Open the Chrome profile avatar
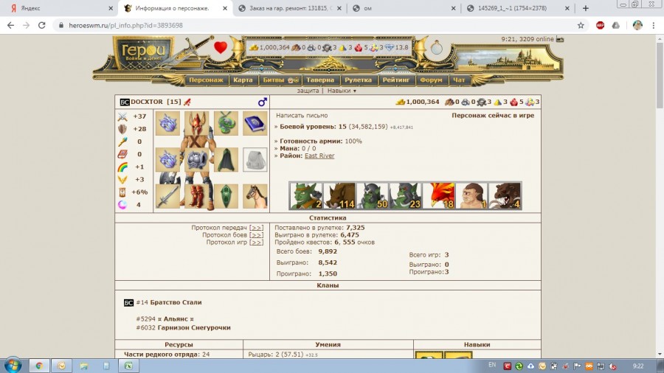 [637, 25]
